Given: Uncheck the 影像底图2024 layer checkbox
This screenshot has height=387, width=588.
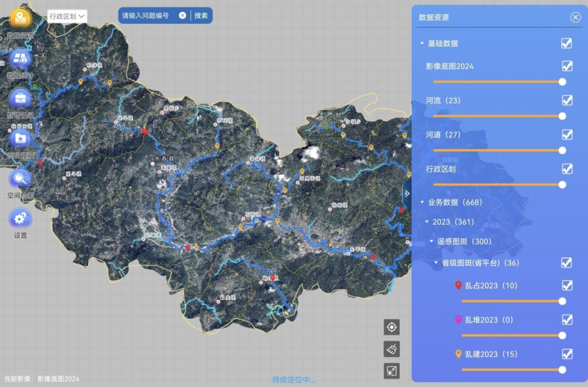Looking at the screenshot, I should coord(567,66).
